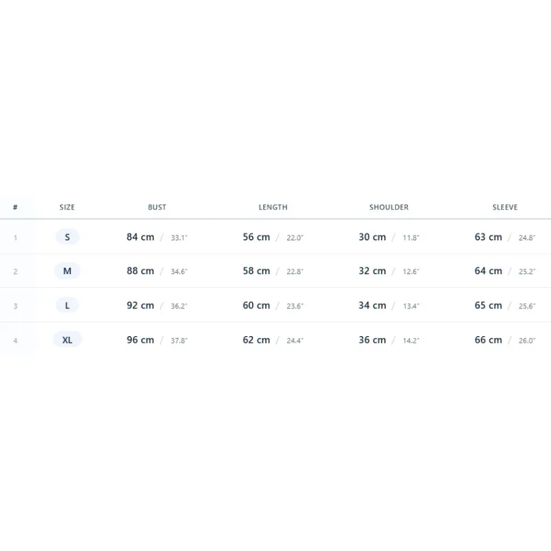Click the 34 cm shoulder value

(x=372, y=305)
